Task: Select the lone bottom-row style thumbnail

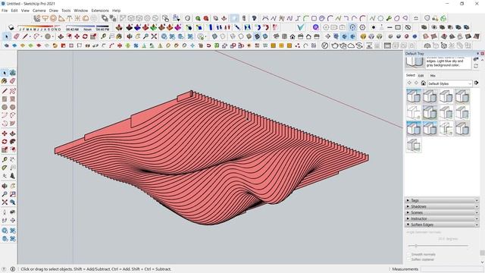Action: coord(414,145)
